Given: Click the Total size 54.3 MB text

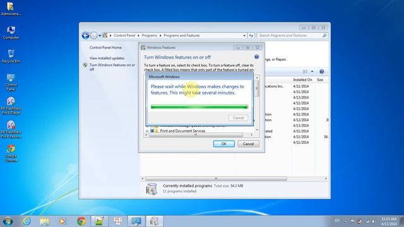Looking at the screenshot, I should [x=229, y=185].
